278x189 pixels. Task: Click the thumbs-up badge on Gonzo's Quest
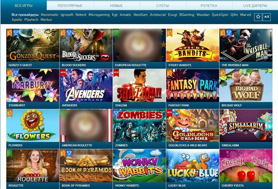coord(9,33)
